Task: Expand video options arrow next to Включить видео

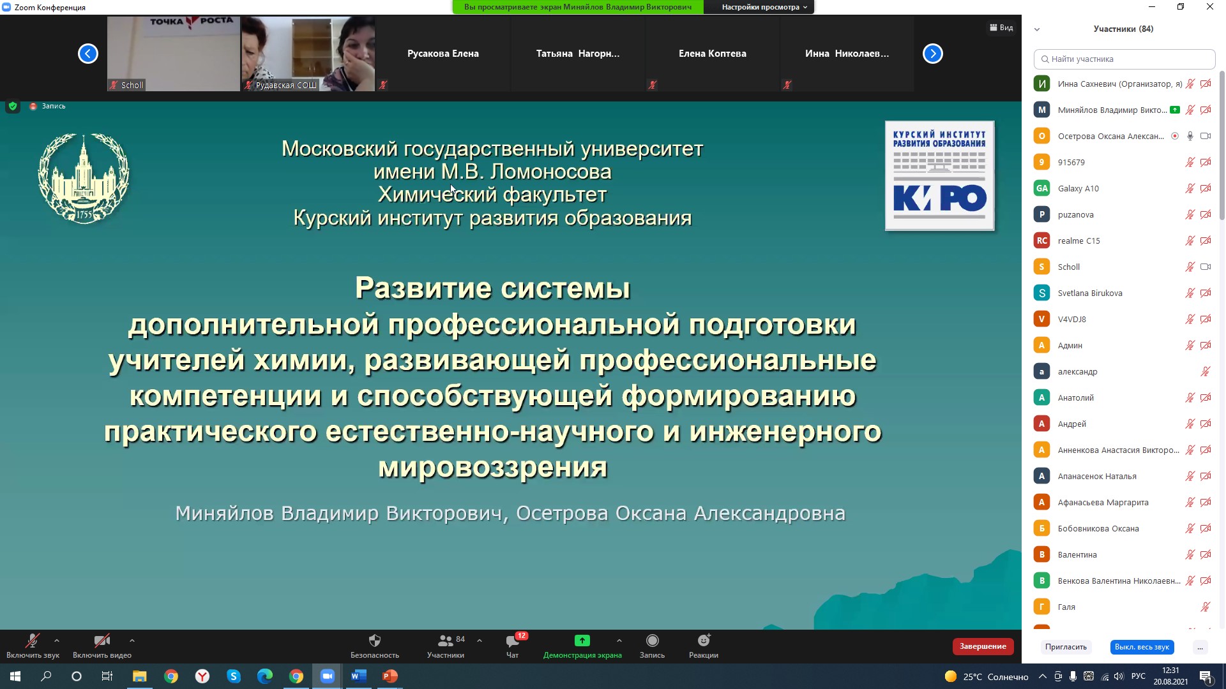Action: pos(132,641)
